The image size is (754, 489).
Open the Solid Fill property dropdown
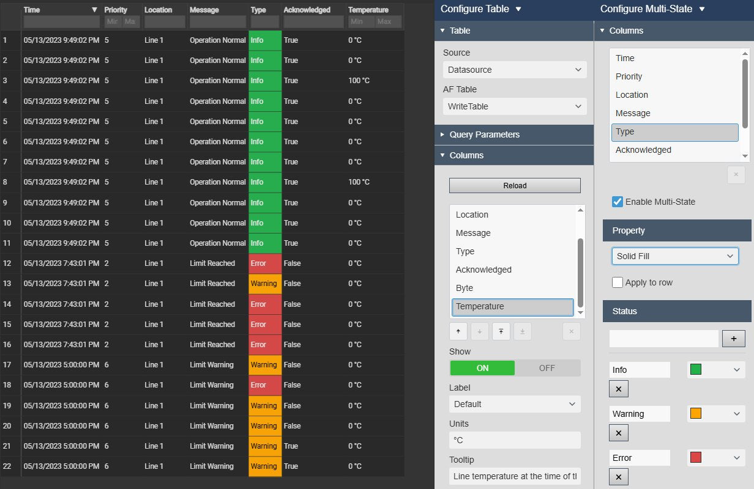(675, 256)
